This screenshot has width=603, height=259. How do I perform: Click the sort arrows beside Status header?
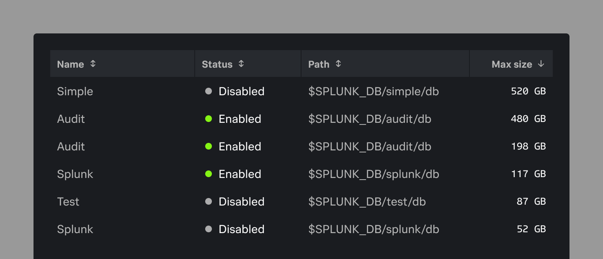pos(241,63)
